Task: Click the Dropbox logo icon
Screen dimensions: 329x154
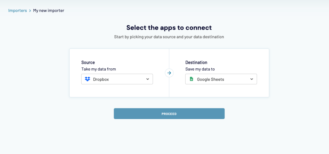Action: (87, 79)
